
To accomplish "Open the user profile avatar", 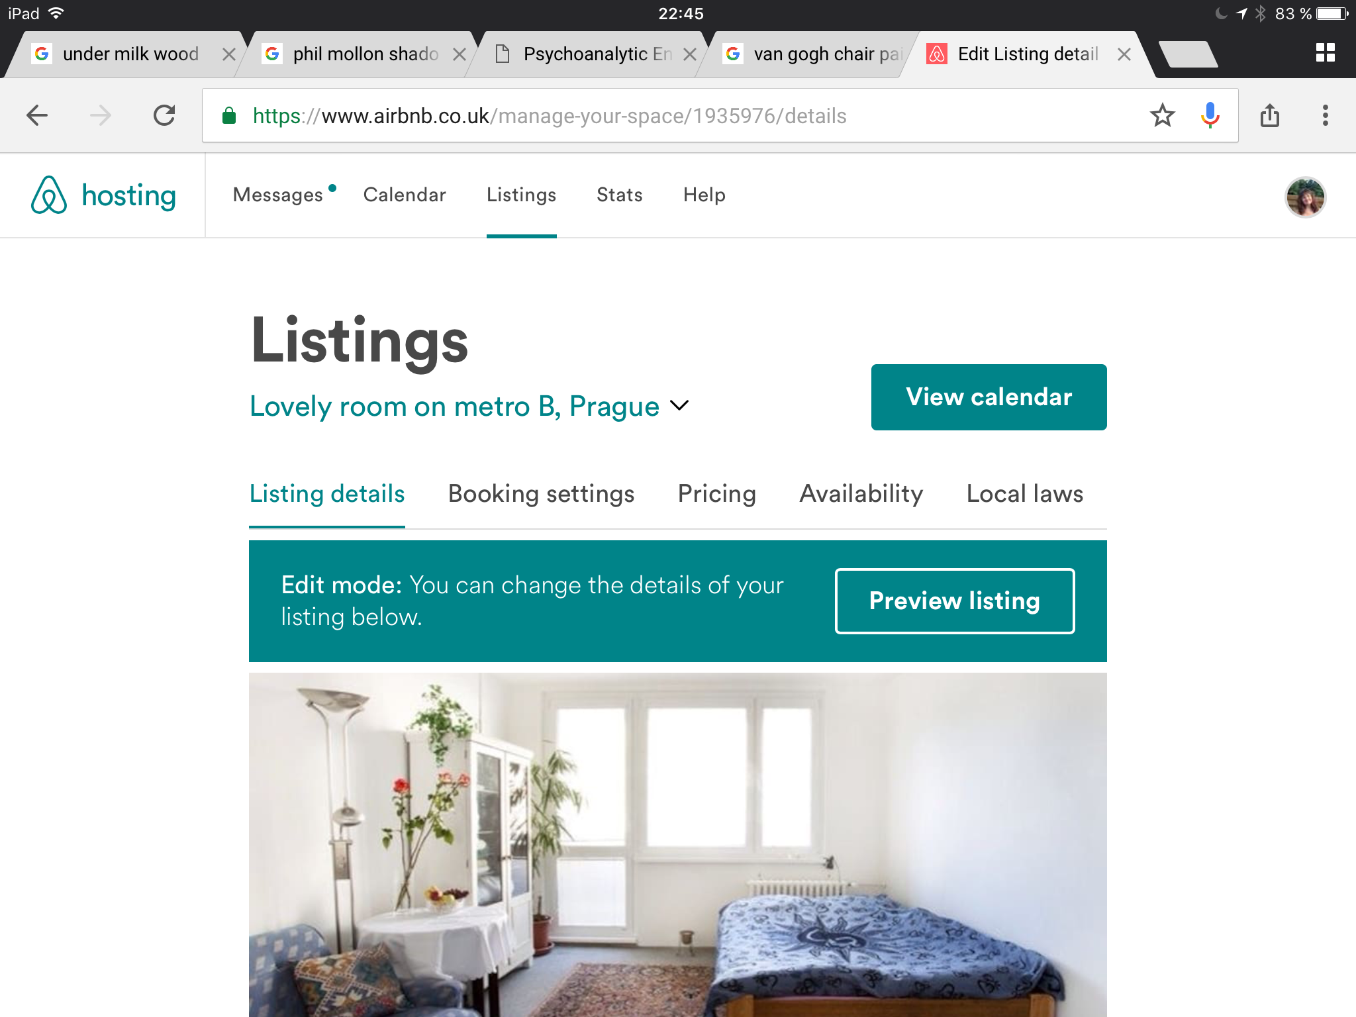I will 1305,197.
